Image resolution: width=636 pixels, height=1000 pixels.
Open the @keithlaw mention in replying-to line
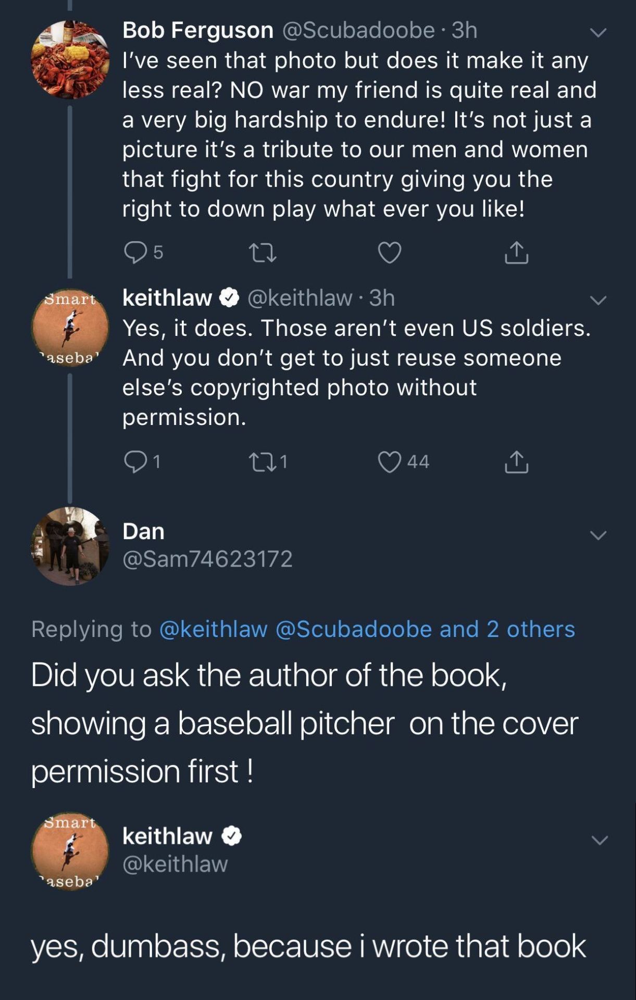point(213,629)
